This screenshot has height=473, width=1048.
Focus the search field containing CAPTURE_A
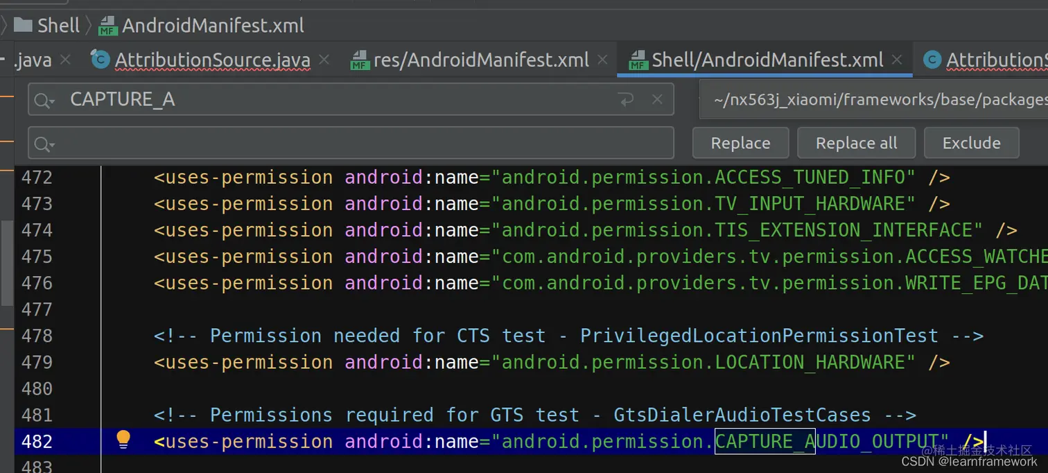[351, 100]
